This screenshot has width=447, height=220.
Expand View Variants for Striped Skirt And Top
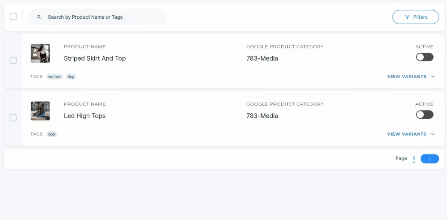(x=410, y=77)
